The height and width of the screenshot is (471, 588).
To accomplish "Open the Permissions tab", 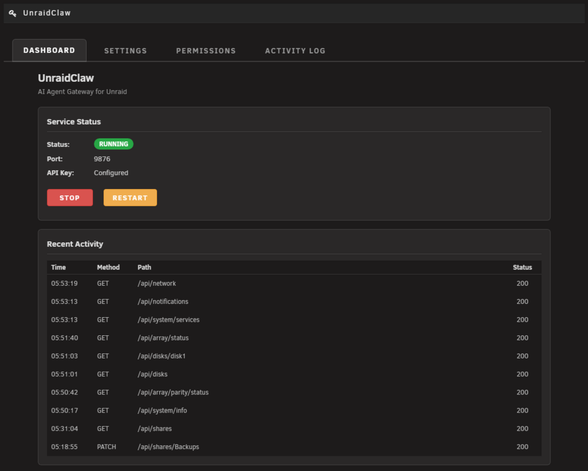I will pyautogui.click(x=206, y=51).
